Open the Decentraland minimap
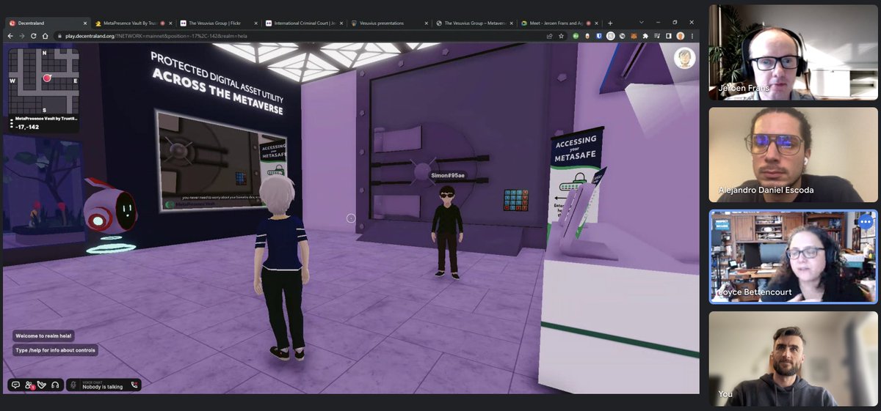This screenshot has width=881, height=411. click(x=45, y=81)
